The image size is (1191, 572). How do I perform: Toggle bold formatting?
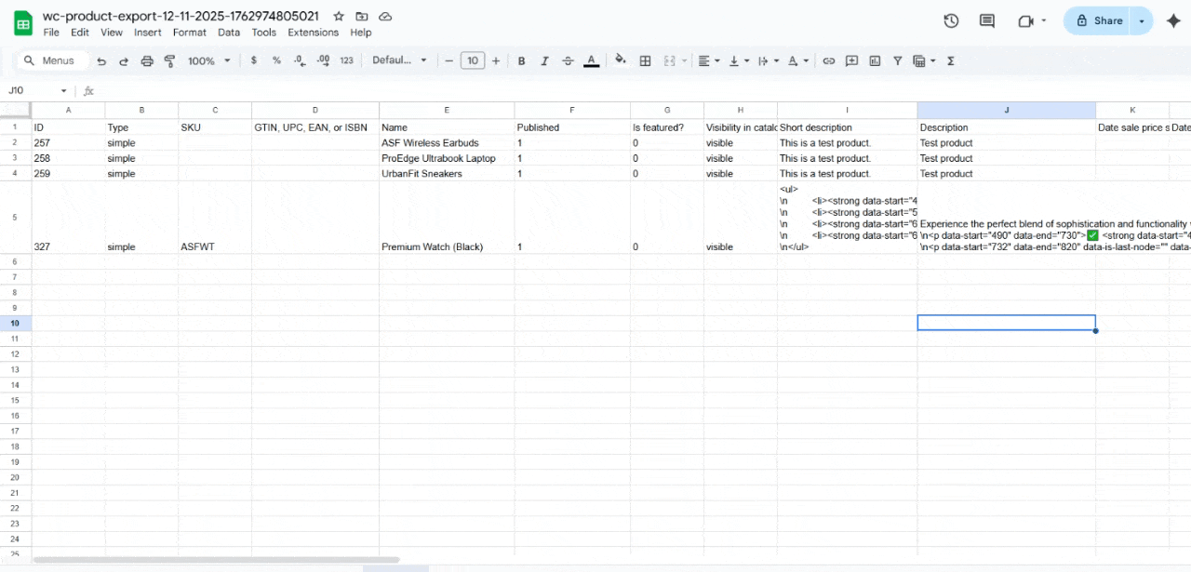click(521, 60)
